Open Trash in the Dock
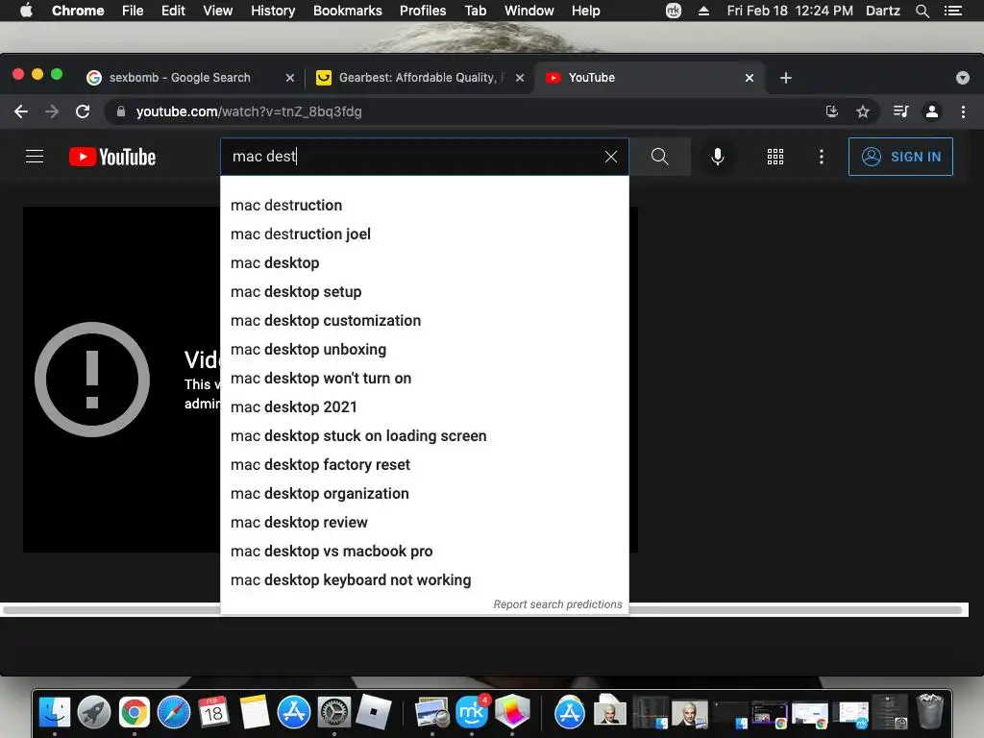Image resolution: width=984 pixels, height=738 pixels. tap(929, 711)
